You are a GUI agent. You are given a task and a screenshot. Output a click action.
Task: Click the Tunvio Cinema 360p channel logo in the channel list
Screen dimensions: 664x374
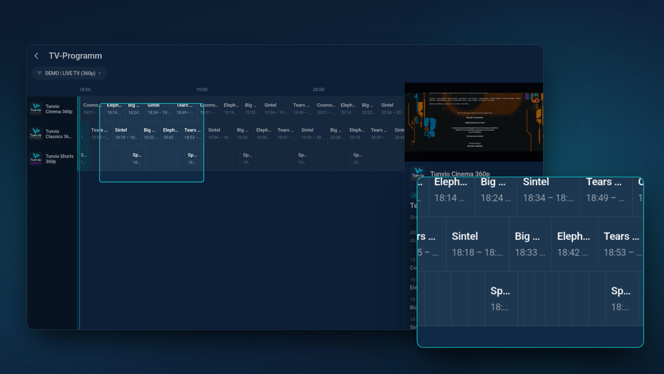tap(36, 109)
